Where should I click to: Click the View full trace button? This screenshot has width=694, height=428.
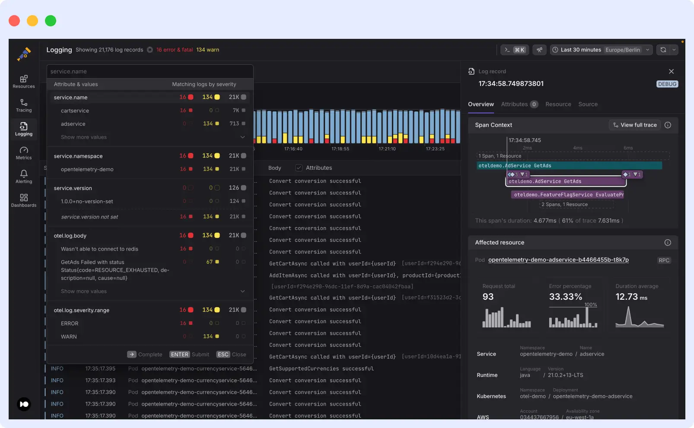coord(634,125)
